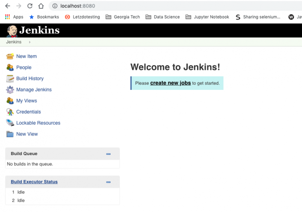Screen dimensions: 302x212
Task: Open the New Item link
Action: [x=26, y=57]
